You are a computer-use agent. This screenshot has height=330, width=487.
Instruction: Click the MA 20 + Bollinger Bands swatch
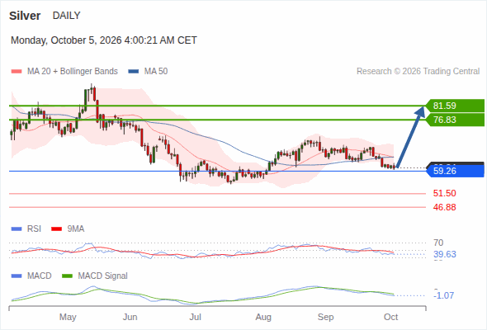[x=17, y=72]
